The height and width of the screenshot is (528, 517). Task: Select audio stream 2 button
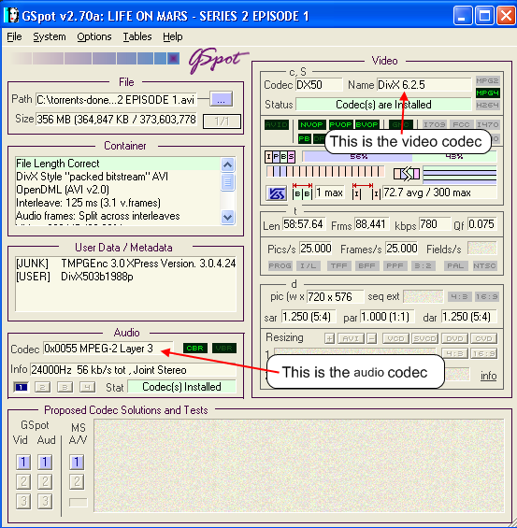[x=43, y=387]
